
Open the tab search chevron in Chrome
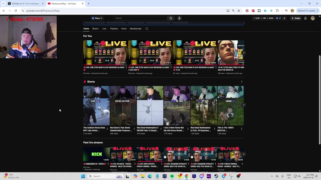tap(3, 3)
